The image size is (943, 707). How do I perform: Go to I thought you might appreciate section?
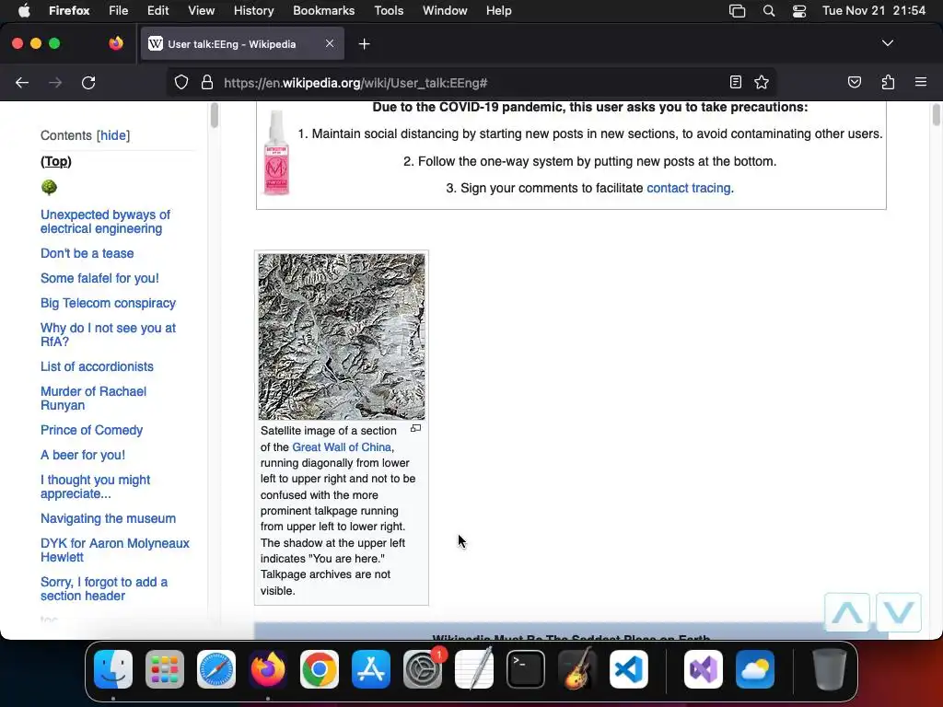[x=95, y=487]
